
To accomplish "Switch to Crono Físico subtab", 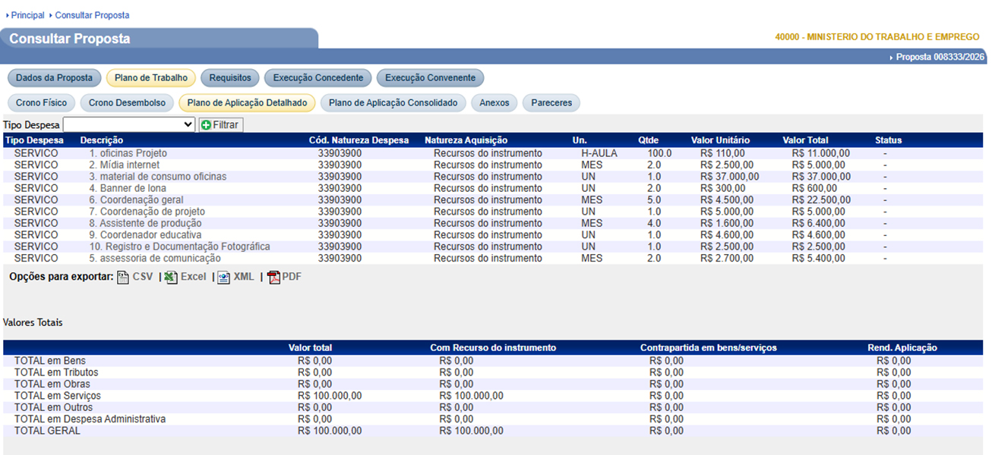I will pyautogui.click(x=41, y=102).
